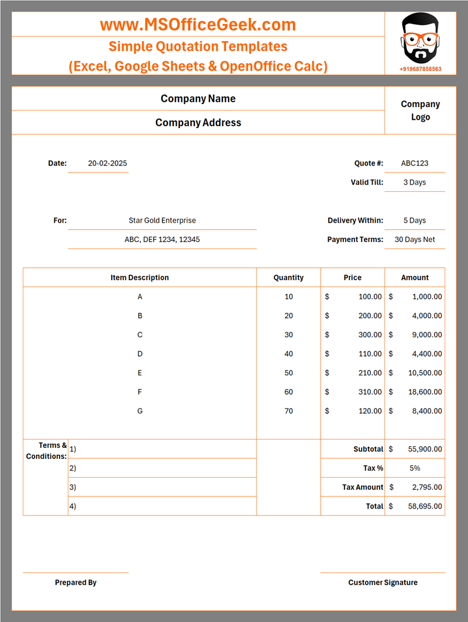Edit the Delivery Within 5 Days field
The image size is (468, 622).
(x=414, y=220)
